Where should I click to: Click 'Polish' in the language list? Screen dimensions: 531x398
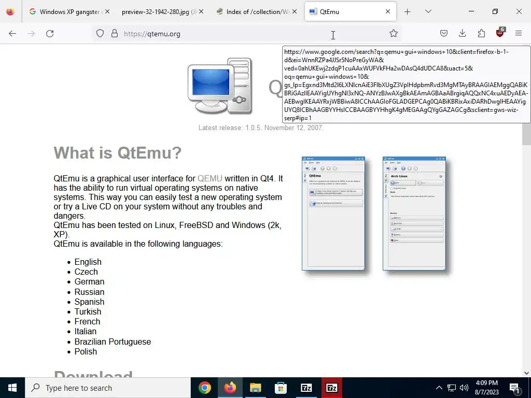click(x=86, y=351)
